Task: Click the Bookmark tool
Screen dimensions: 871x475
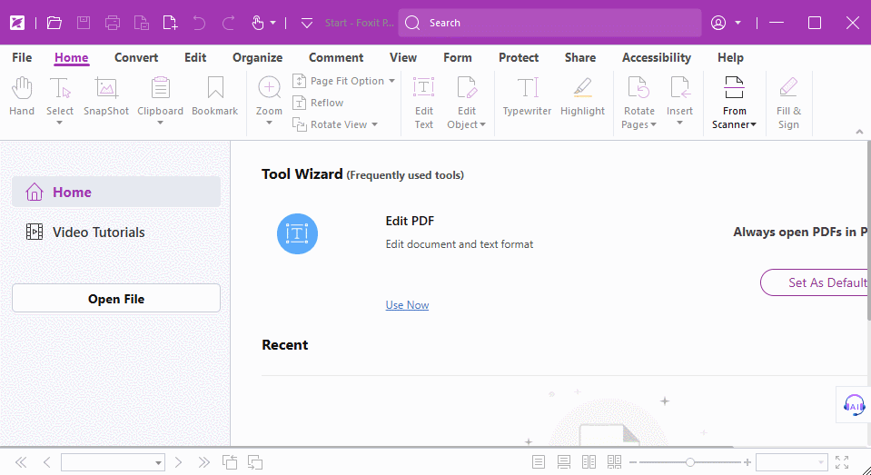Action: 215,96
